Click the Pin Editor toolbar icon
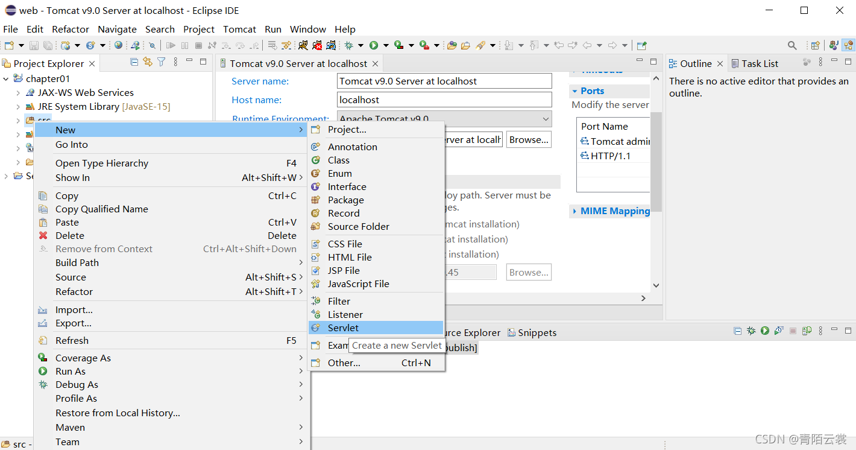This screenshot has height=450, width=856. point(641,45)
